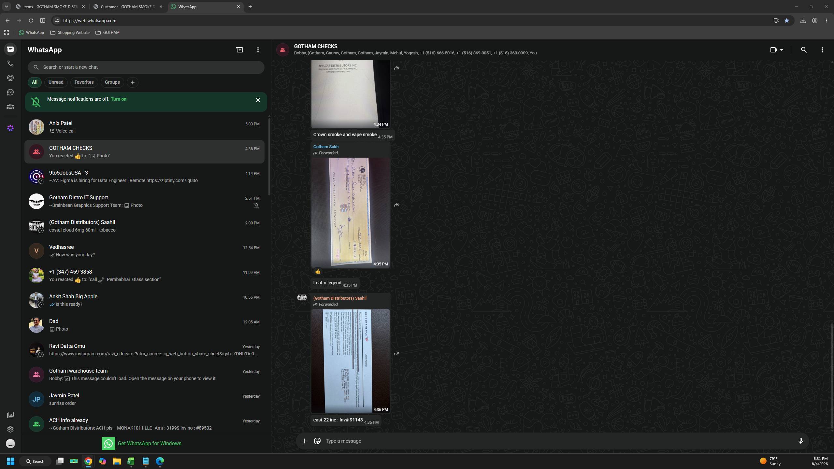
Task: Select the Unread chat filter
Action: coord(56,82)
